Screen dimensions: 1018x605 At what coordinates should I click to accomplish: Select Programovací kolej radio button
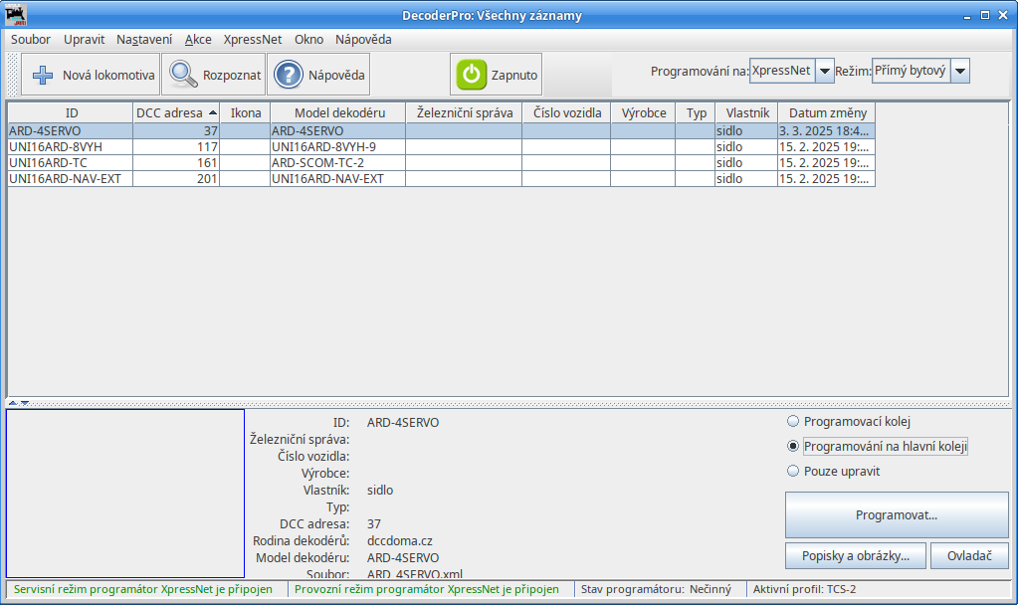(793, 421)
